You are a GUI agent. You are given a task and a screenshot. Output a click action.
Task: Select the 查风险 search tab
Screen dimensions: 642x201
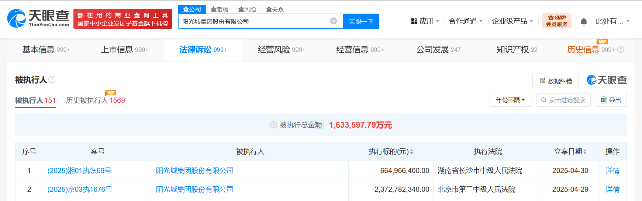click(x=247, y=9)
